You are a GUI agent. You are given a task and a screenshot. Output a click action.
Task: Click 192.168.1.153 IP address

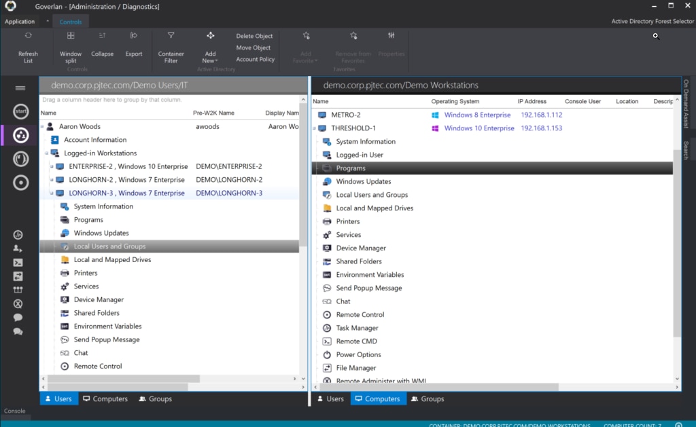(x=542, y=128)
